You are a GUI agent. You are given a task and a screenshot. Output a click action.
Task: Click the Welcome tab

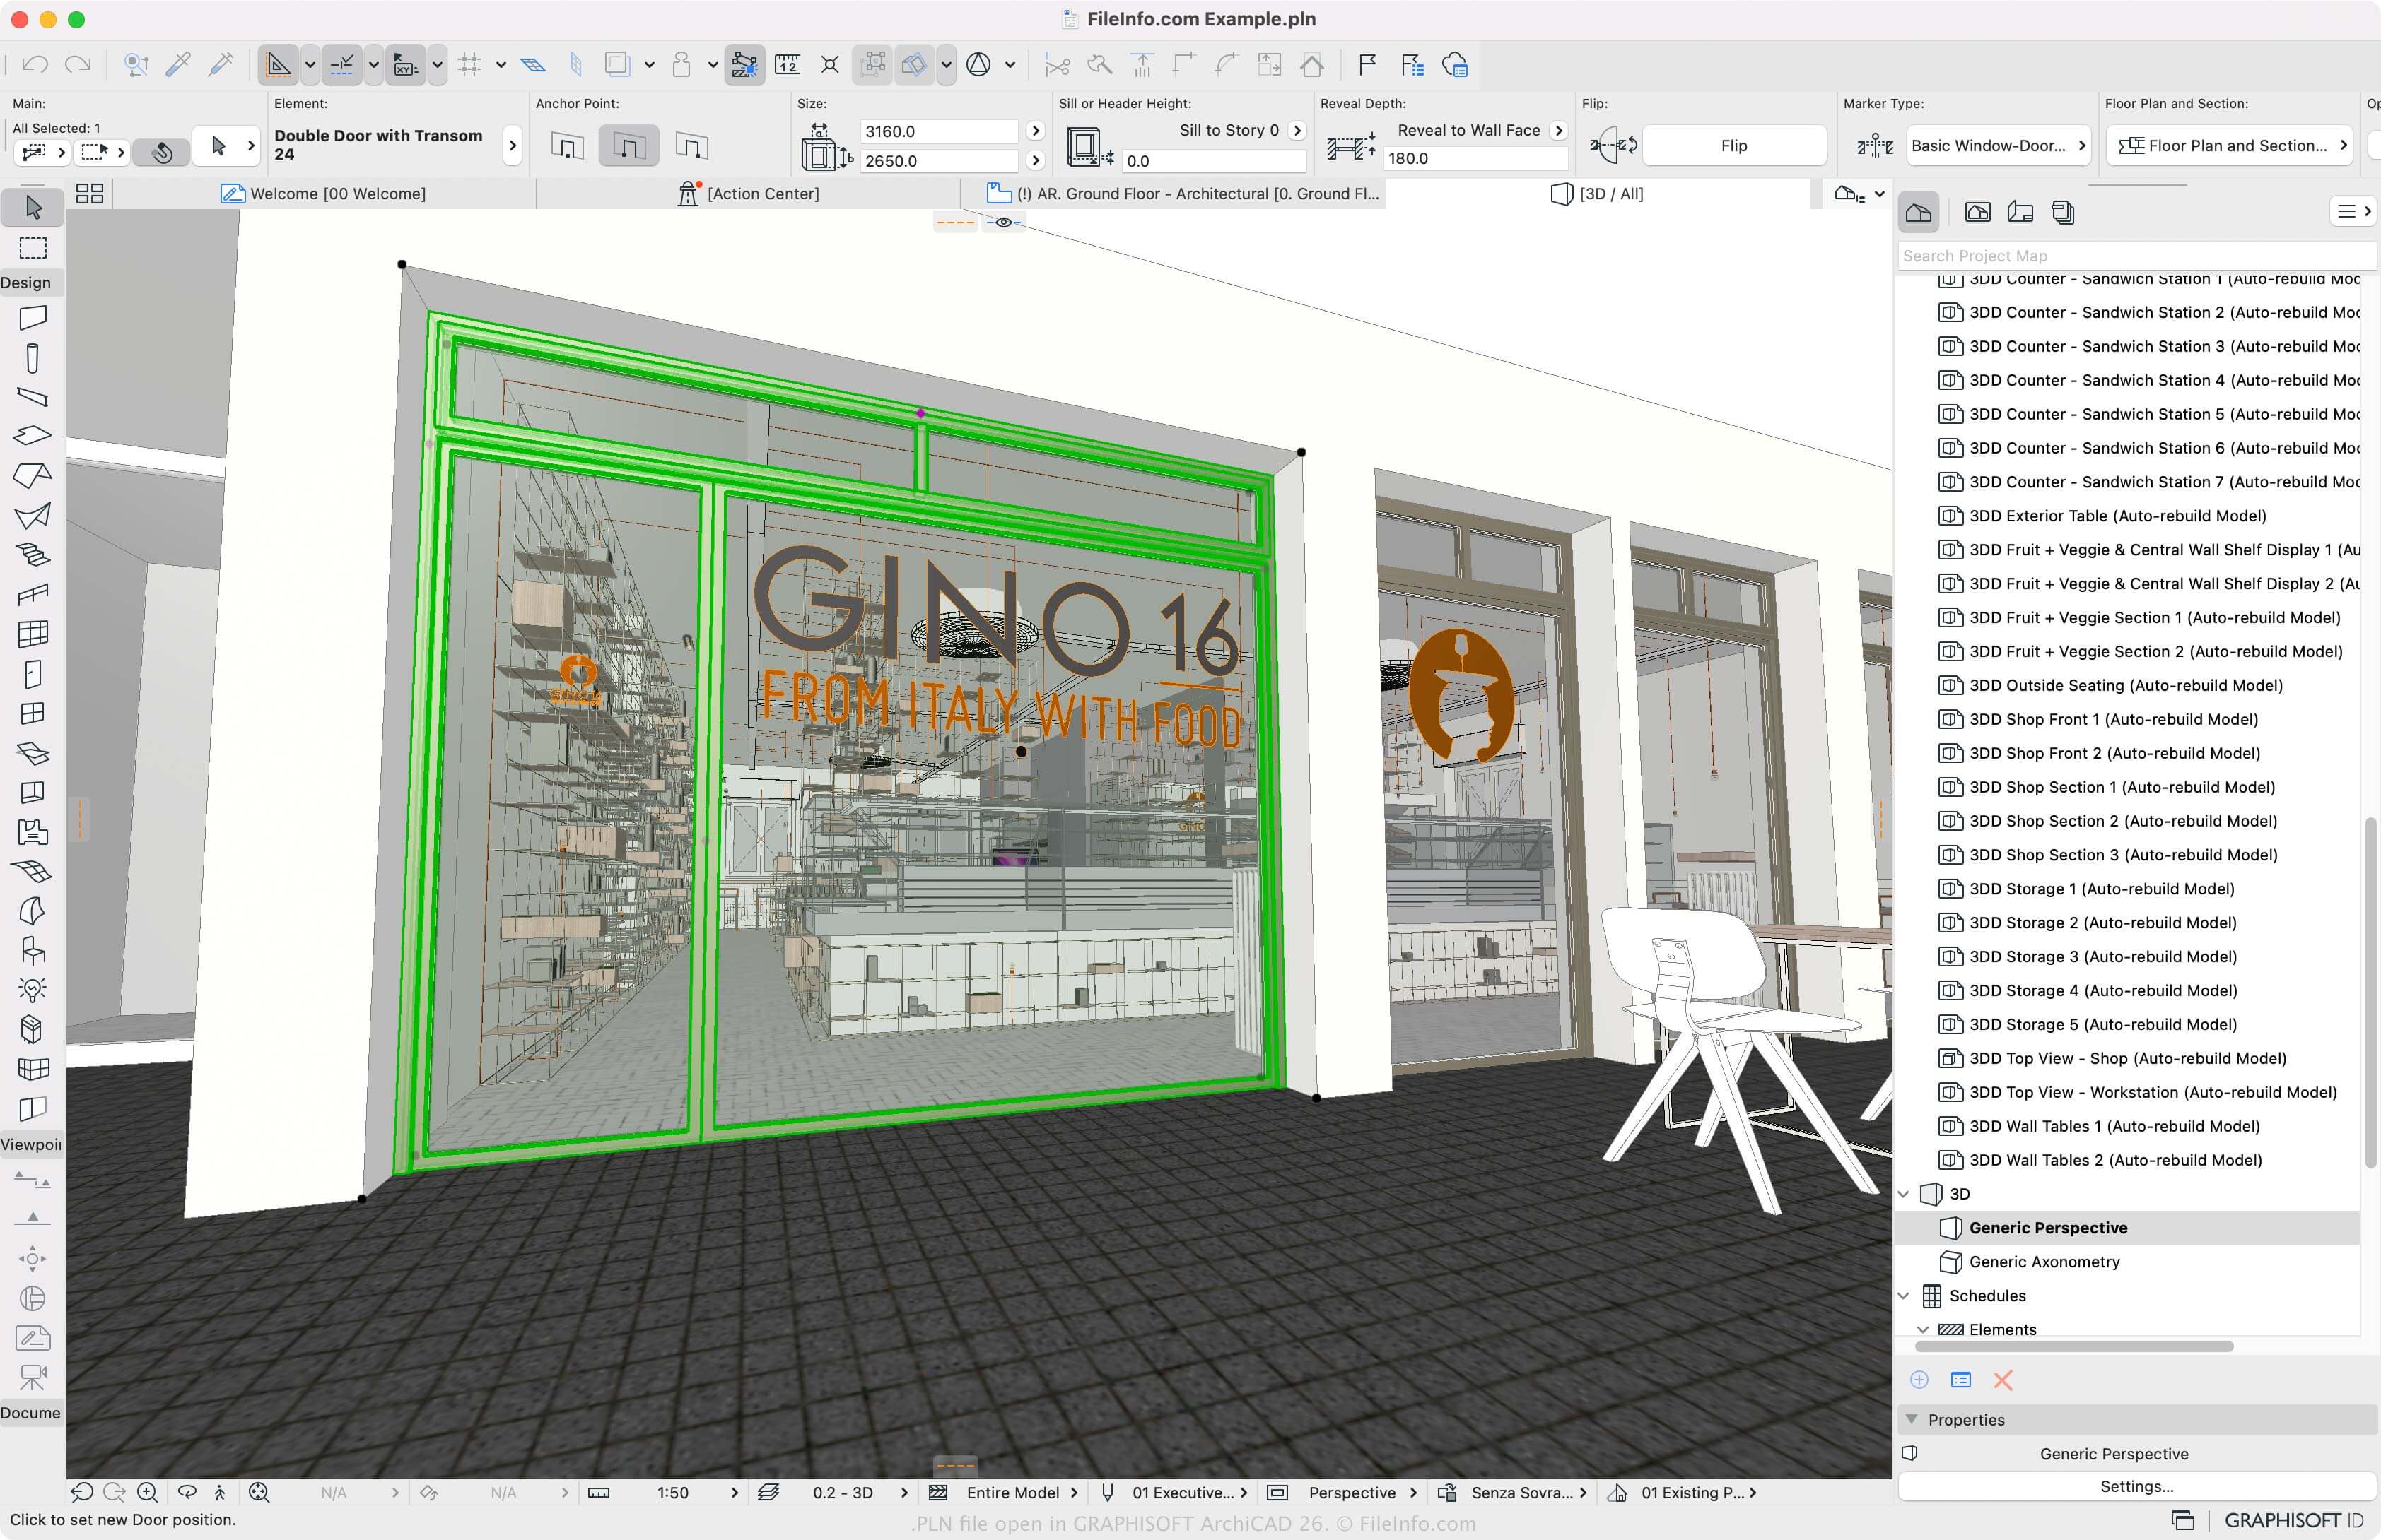tap(337, 192)
